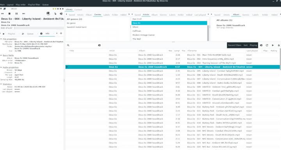Screen dimensions: 281x150
Task: Select Labels tab in first filter pane
Action: click(x=107, y=15)
